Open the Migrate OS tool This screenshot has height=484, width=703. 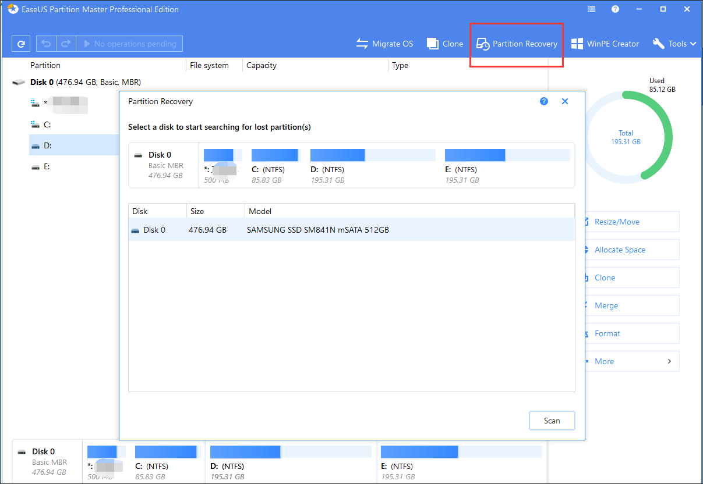[x=384, y=44]
